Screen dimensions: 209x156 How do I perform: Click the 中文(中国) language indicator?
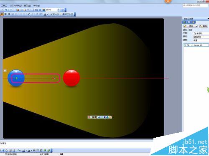45,154
